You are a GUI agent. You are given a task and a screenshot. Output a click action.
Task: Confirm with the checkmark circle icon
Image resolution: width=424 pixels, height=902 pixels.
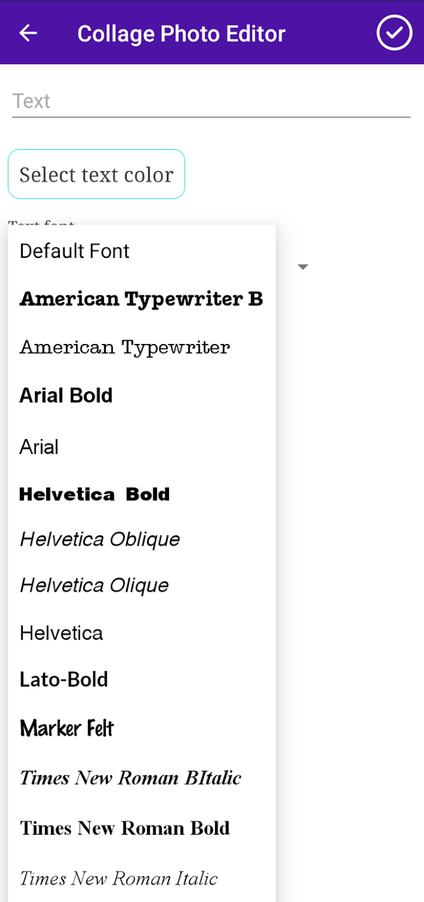point(394,33)
